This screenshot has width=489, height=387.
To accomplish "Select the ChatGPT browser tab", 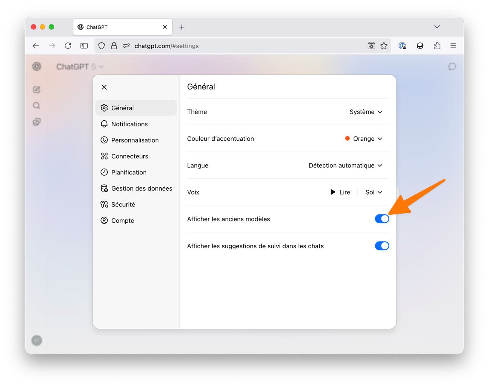I will click(123, 27).
